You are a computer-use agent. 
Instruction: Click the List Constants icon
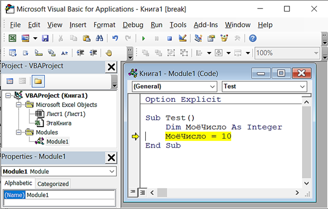point(25,53)
